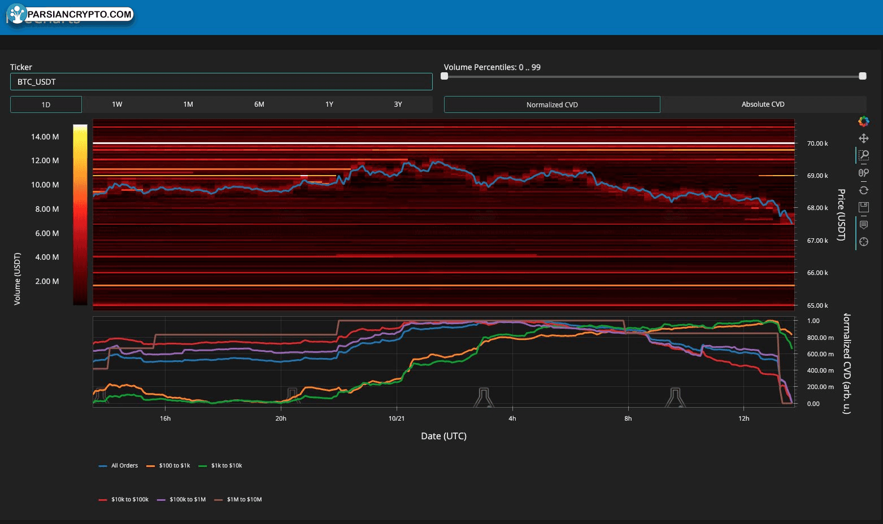This screenshot has width=883, height=524.
Task: Click the volume heatmap color bar
Action: point(80,215)
